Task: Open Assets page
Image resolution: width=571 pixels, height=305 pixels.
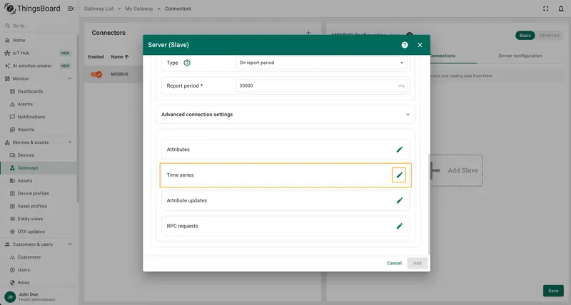Action: tap(39, 181)
